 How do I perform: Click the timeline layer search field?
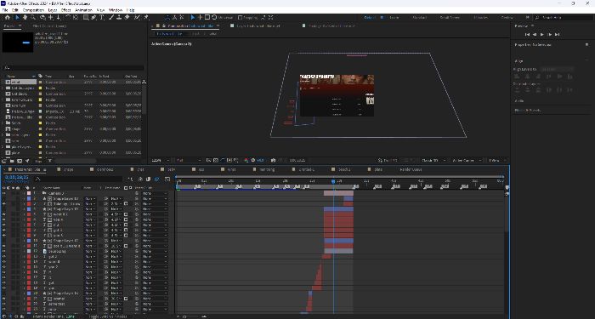pos(78,179)
